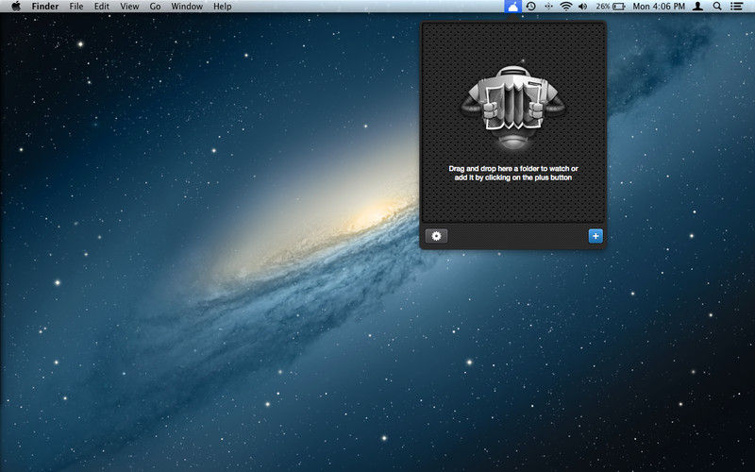Click the 26% battery percentage text
Screen dimensions: 755x472
point(603,7)
